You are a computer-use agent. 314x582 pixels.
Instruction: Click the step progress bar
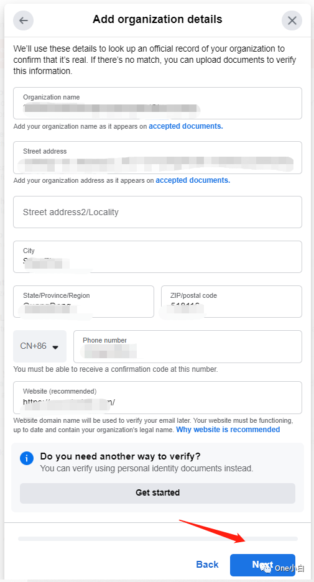(x=158, y=538)
